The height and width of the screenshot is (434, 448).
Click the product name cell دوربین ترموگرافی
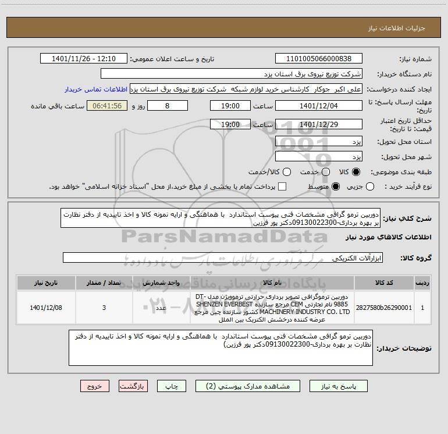pos(272,308)
